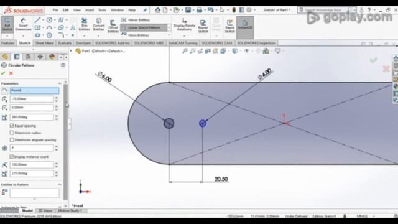Click Mirror Entities in the ribbon
The image size is (398, 224).
[x=136, y=20]
